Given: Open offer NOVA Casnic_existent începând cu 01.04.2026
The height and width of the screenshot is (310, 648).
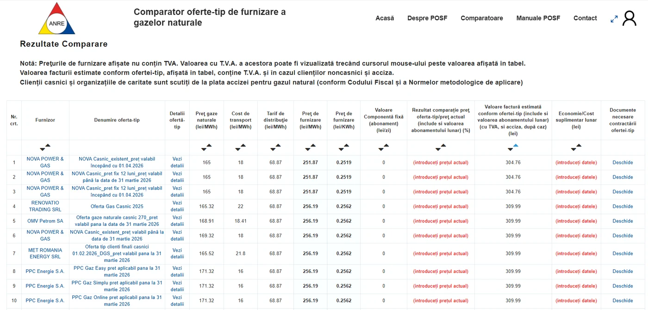Looking at the screenshot, I should point(117,162).
